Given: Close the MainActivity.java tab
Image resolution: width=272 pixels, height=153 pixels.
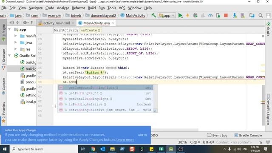Looking at the screenshot, I should pyautogui.click(x=113, y=23).
